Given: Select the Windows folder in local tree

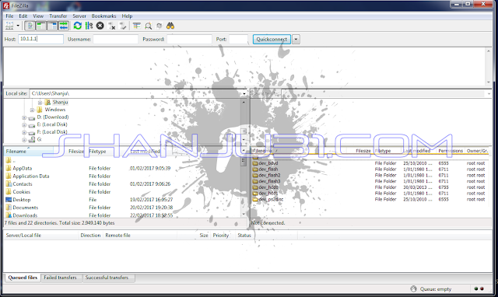Looking at the screenshot, I should click(55, 110).
